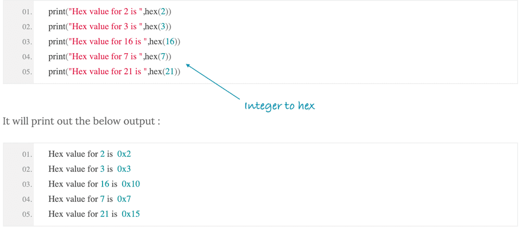
Task: Click the output line showing 0x10
Action: (94, 184)
